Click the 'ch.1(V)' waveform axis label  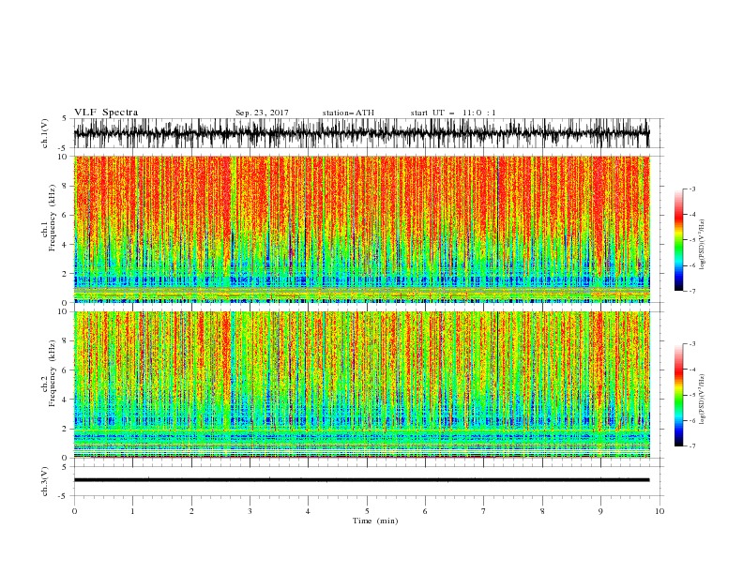(45, 133)
